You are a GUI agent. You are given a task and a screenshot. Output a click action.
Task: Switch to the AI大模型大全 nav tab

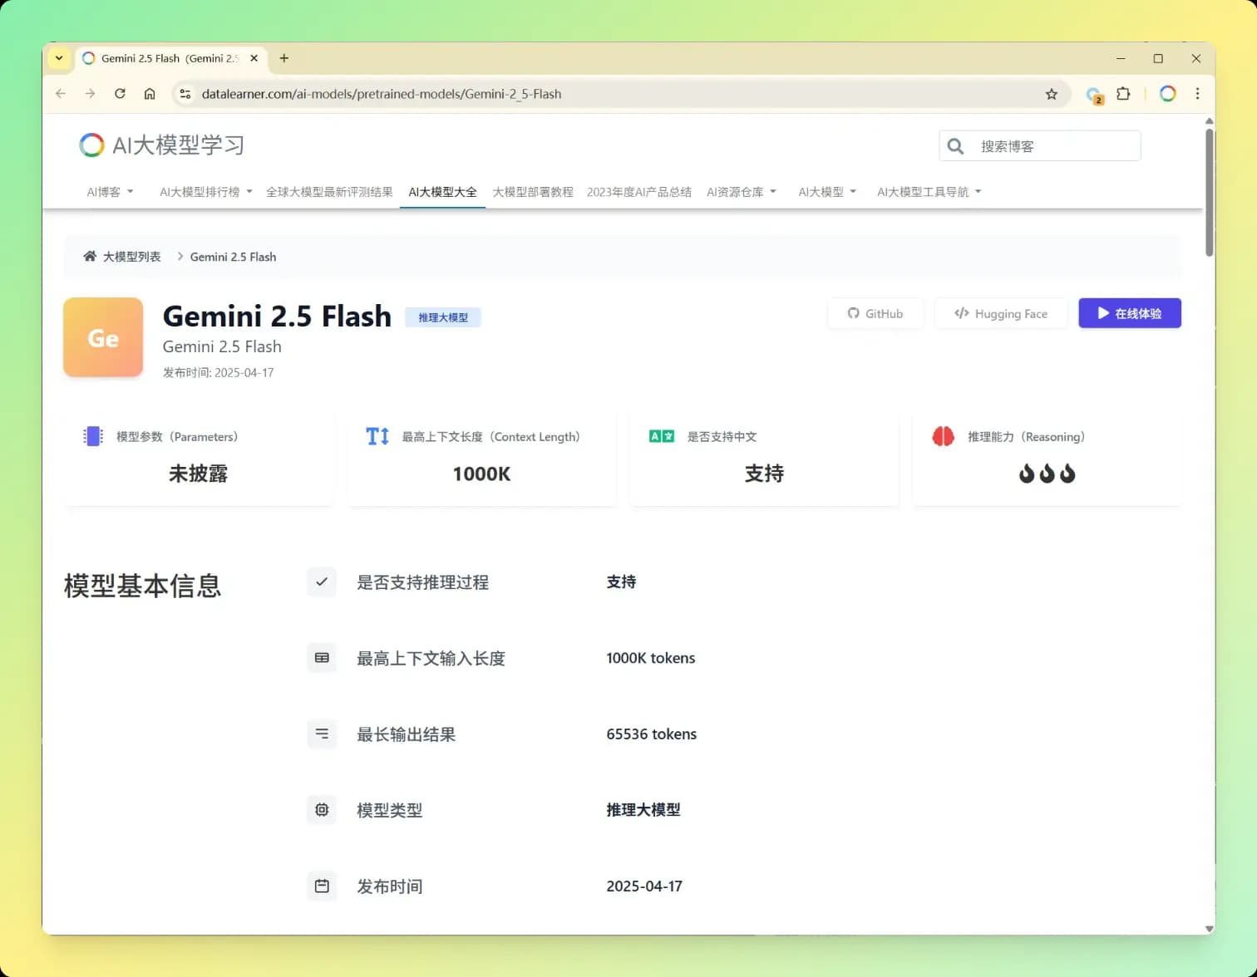pyautogui.click(x=441, y=191)
